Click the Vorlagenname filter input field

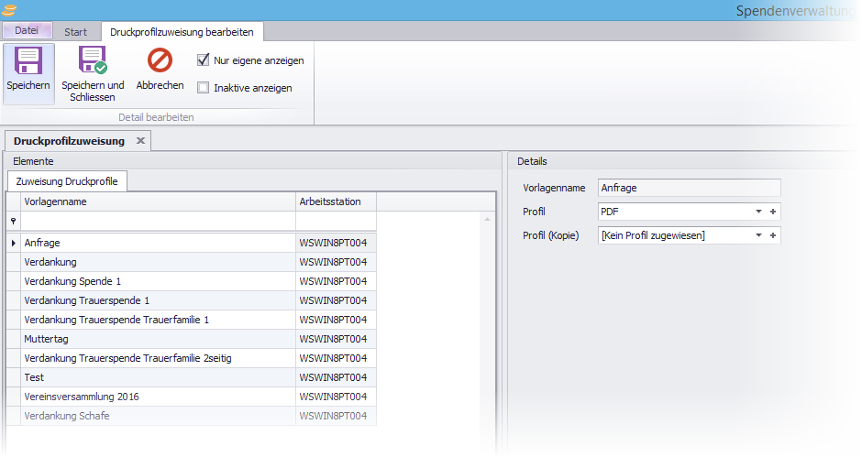pyautogui.click(x=158, y=222)
